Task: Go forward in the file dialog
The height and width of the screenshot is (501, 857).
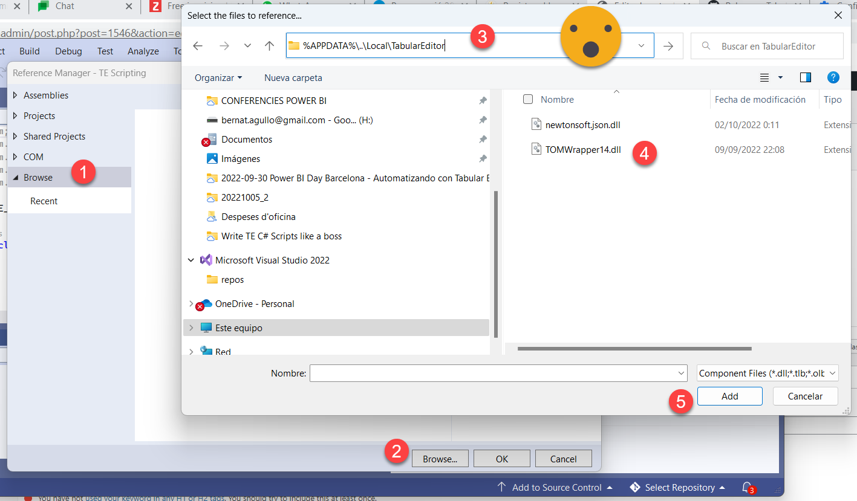Action: [x=224, y=46]
